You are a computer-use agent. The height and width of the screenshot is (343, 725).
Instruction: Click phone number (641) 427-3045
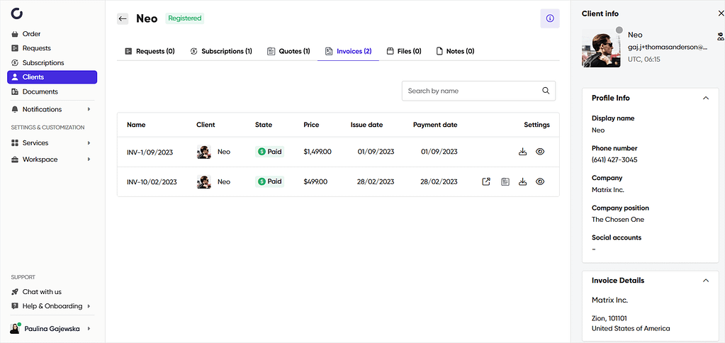coord(614,160)
